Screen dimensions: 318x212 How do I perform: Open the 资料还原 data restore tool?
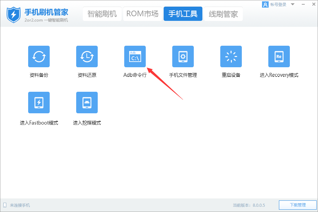87,57
